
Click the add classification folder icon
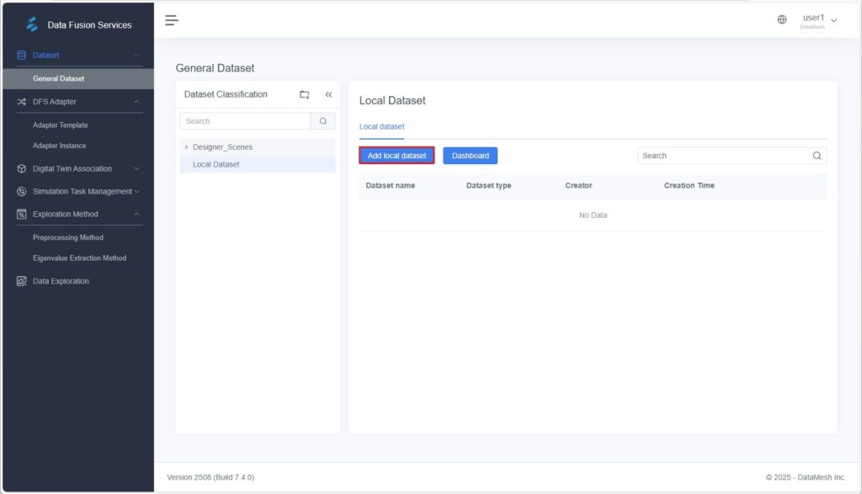pyautogui.click(x=305, y=95)
